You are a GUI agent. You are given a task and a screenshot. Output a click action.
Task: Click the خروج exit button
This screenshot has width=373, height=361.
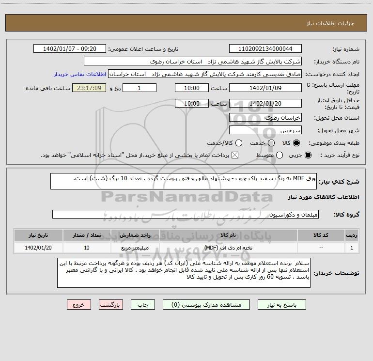pos(79,305)
